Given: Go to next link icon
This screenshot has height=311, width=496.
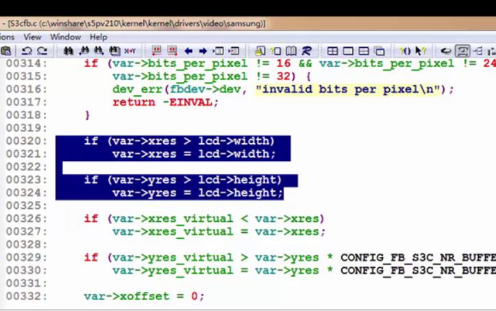Looking at the screenshot, I should [x=172, y=51].
